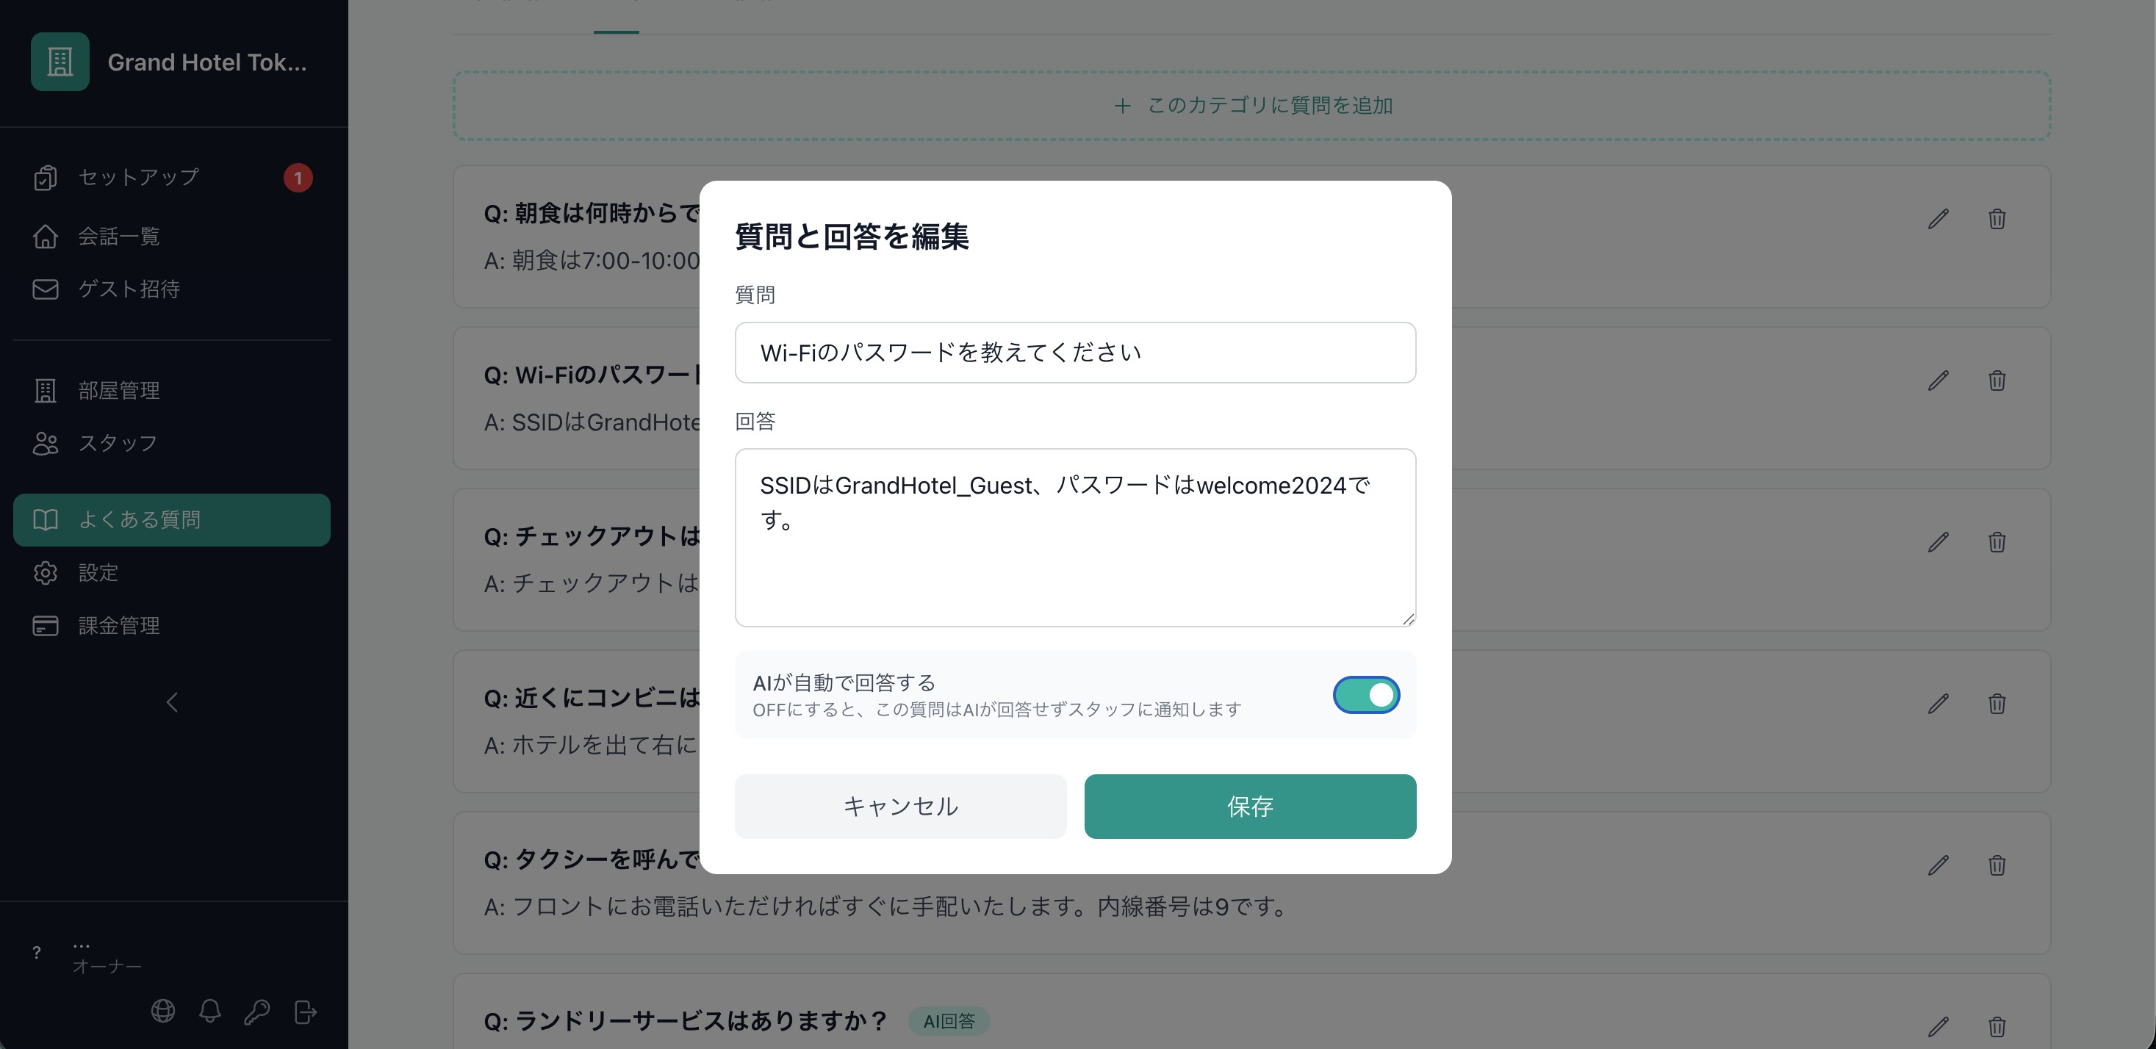Click 保存 button
2156x1049 pixels.
[x=1251, y=807]
